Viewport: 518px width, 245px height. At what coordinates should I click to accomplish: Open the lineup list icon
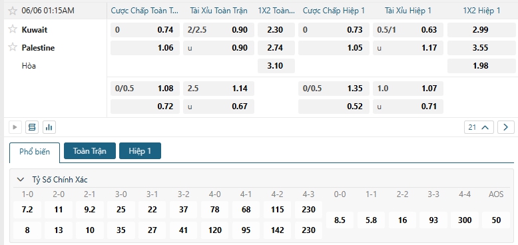(x=32, y=127)
